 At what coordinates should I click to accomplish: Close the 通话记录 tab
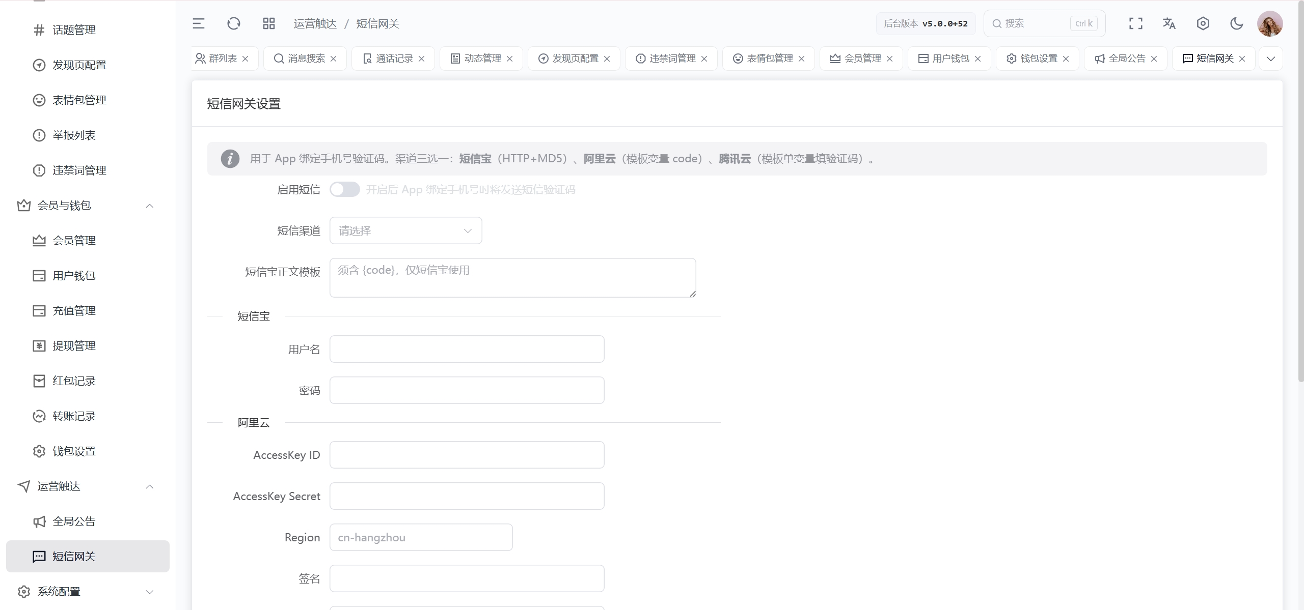[422, 59]
